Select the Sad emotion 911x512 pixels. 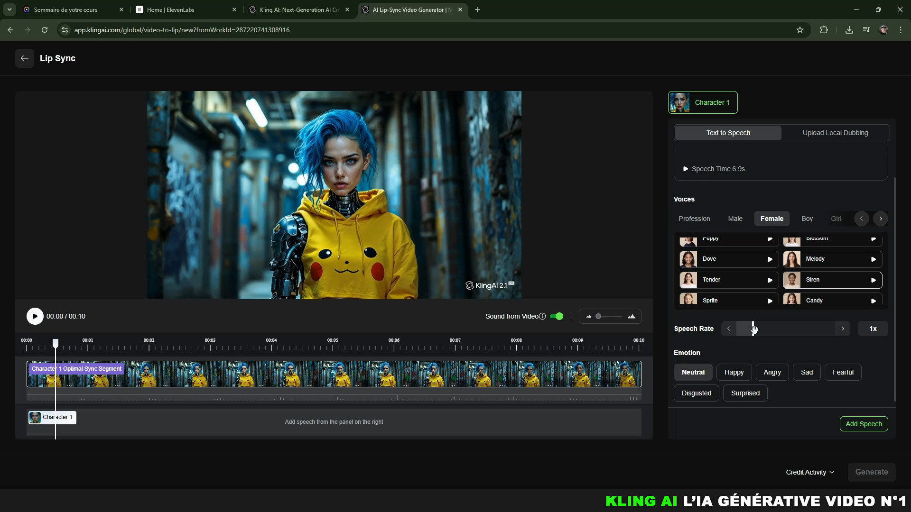[807, 372]
